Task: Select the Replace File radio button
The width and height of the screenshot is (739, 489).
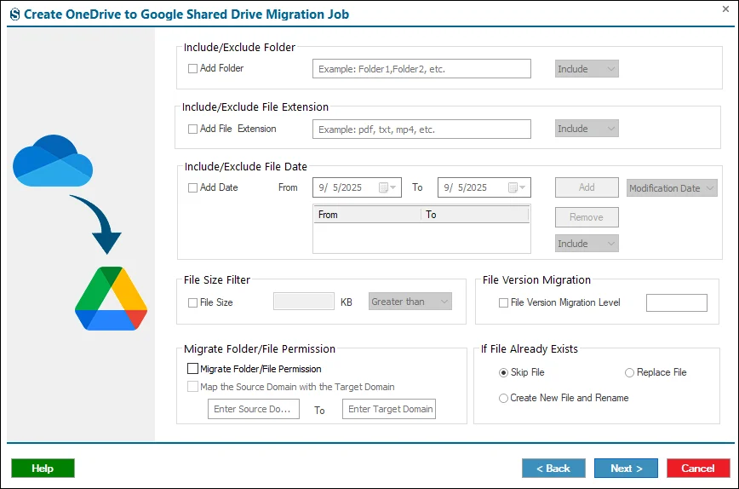Action: coord(629,372)
